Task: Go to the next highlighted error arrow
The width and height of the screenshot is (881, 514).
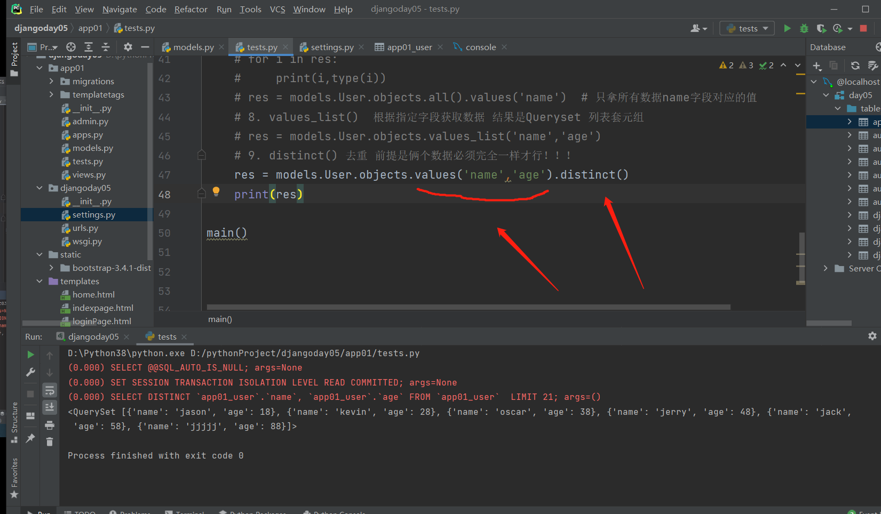Action: pyautogui.click(x=798, y=65)
